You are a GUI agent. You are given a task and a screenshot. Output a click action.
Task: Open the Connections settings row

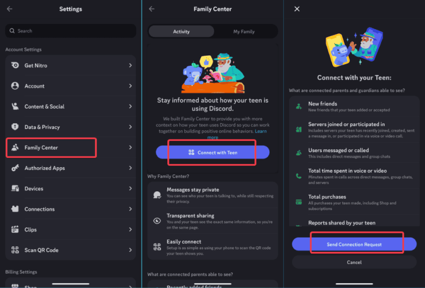pos(71,209)
